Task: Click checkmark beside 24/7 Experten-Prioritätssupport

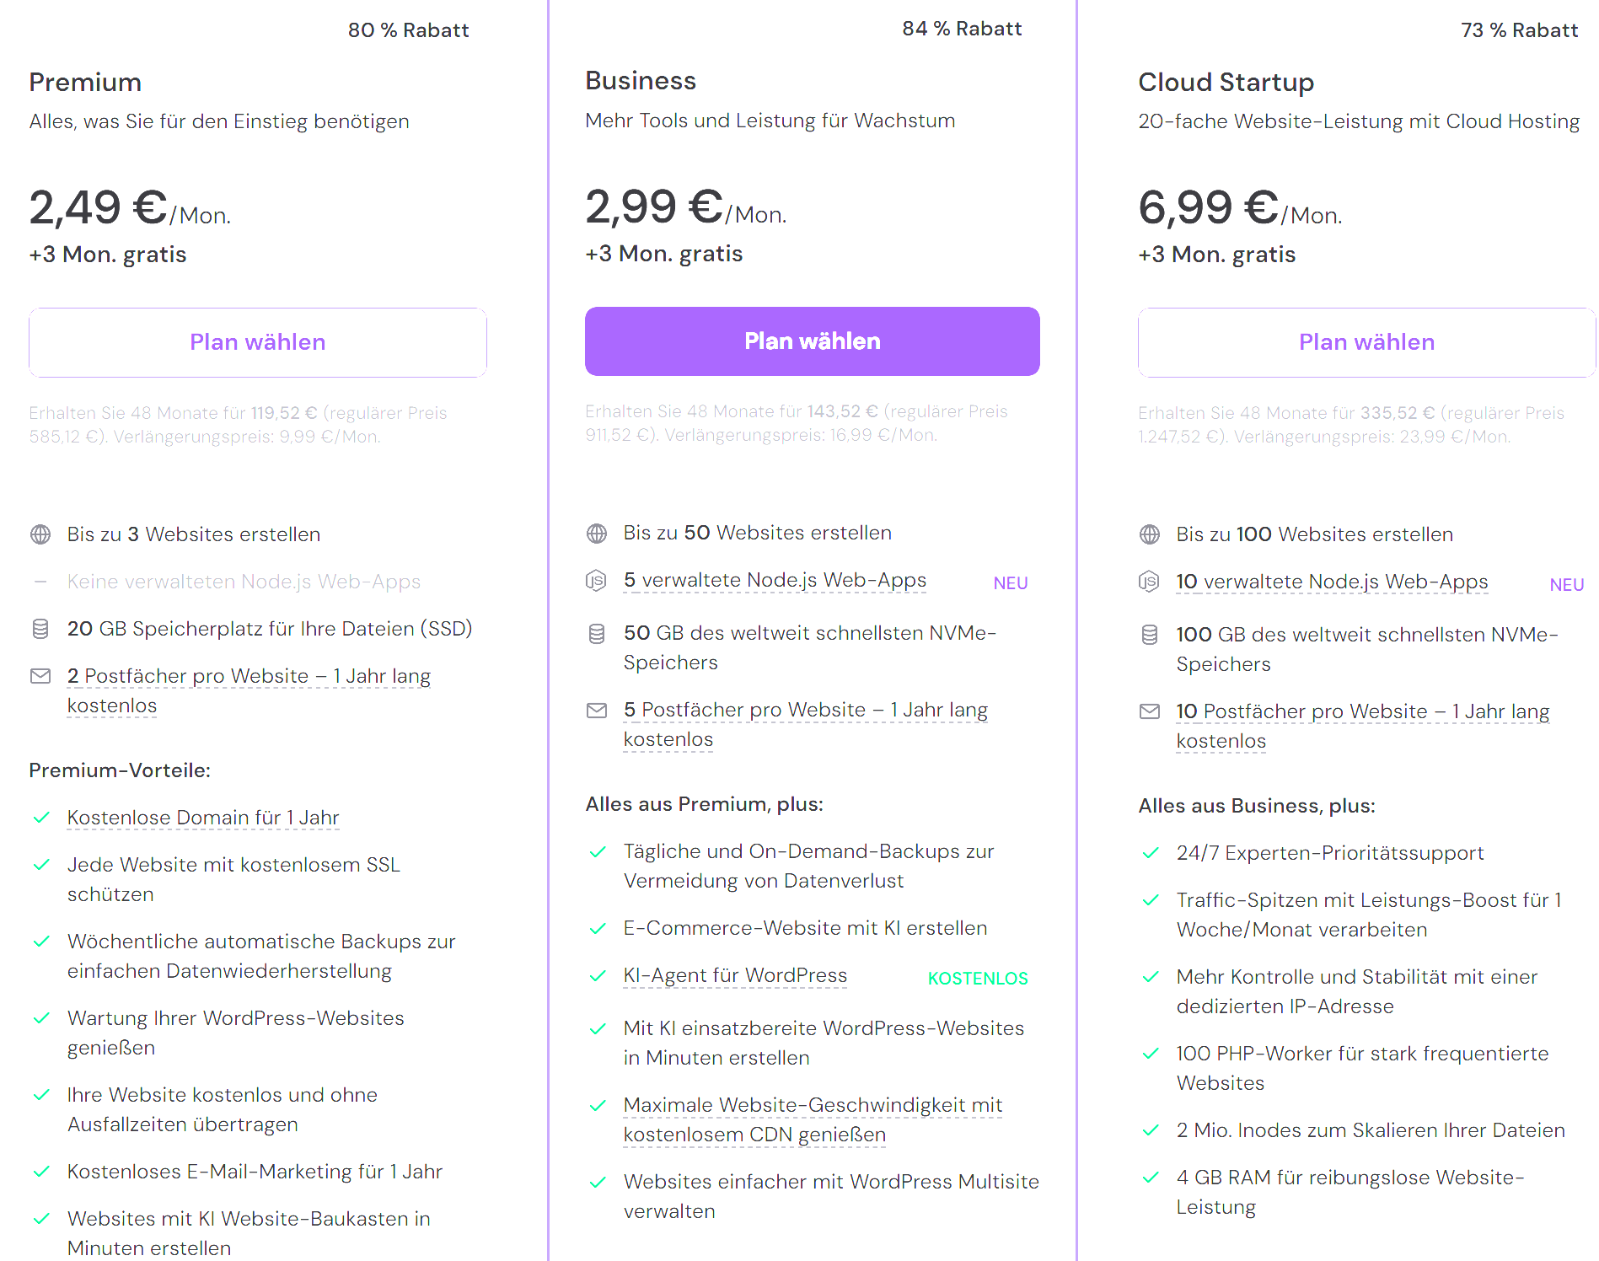Action: [1150, 853]
